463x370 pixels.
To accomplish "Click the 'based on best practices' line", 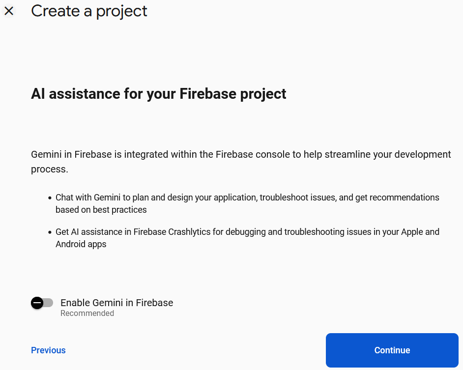I will point(101,210).
